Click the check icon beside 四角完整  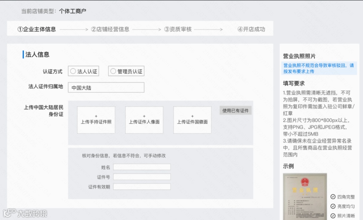pos(333,197)
